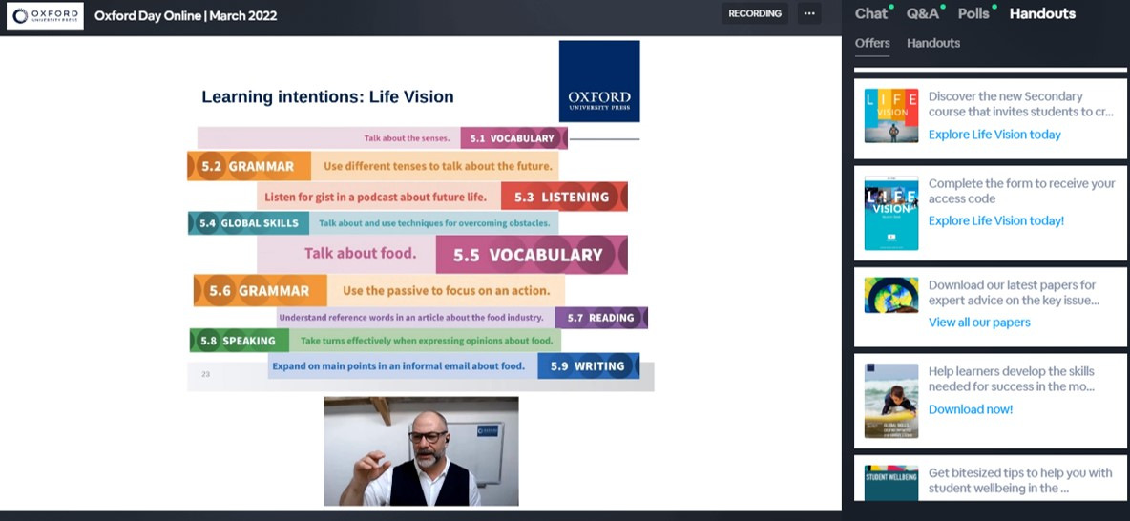The image size is (1130, 521).
Task: Click the Oxford University Press logo
Action: click(45, 15)
